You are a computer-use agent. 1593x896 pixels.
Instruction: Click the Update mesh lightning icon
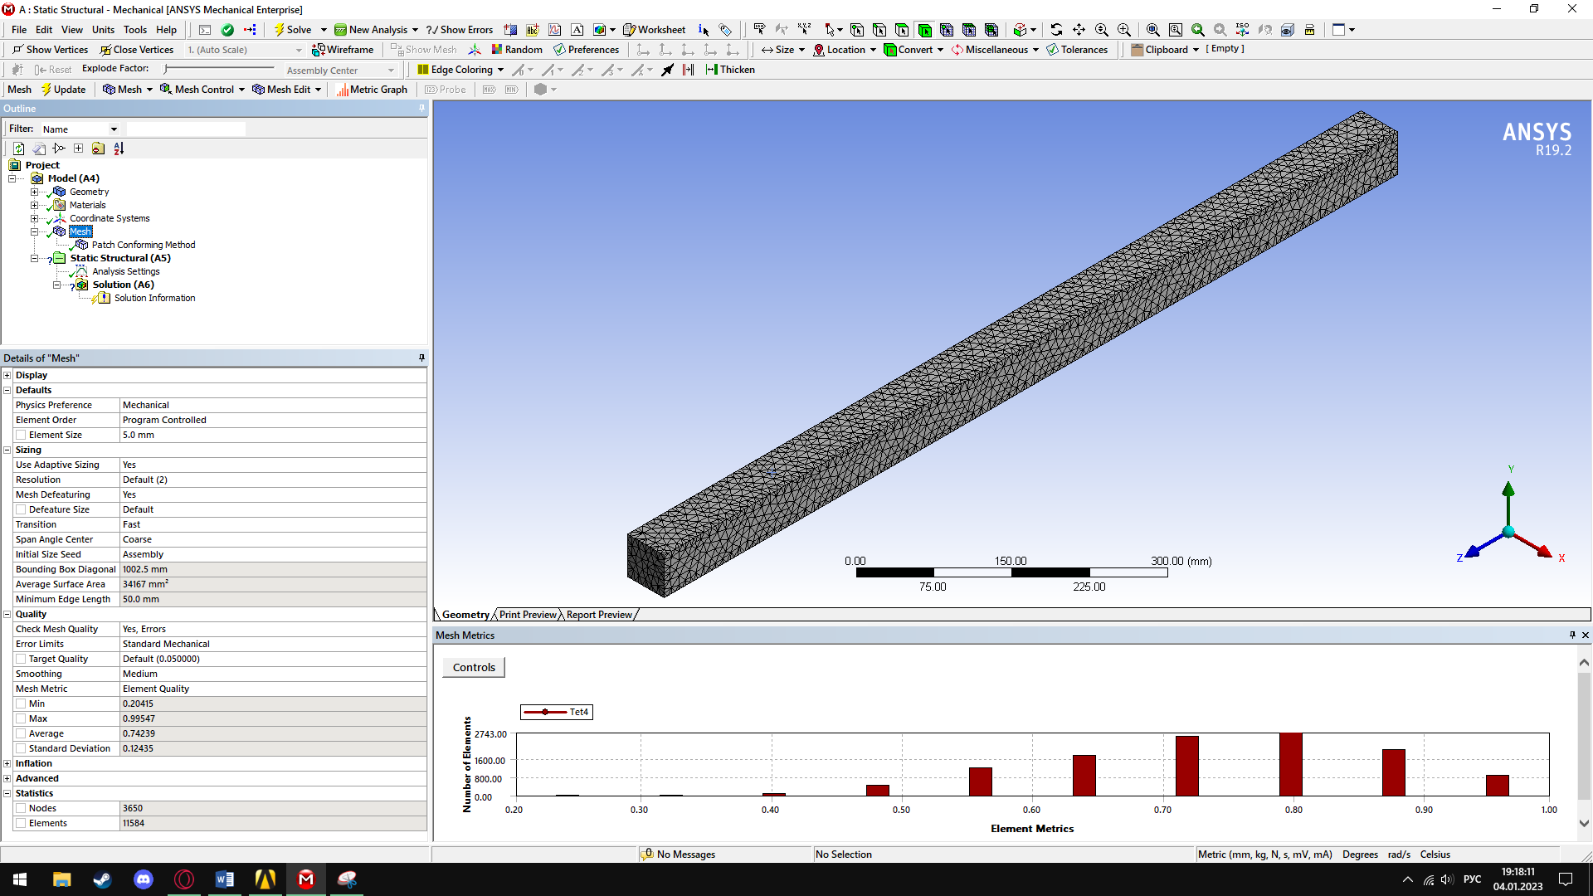tap(63, 90)
